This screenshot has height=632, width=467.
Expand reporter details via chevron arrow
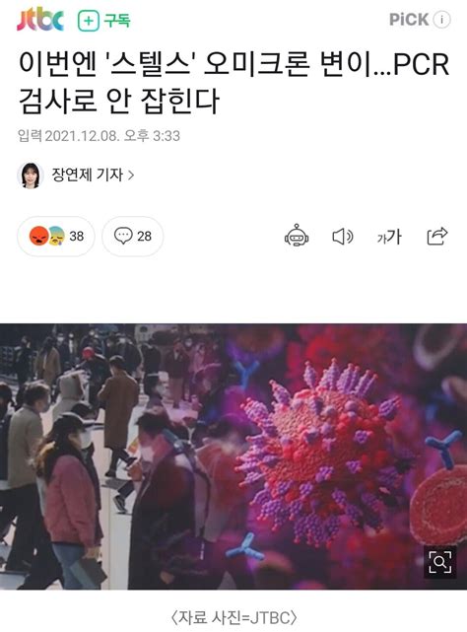click(x=131, y=176)
